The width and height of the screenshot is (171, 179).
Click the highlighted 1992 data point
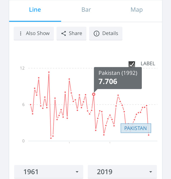pos(94,94)
